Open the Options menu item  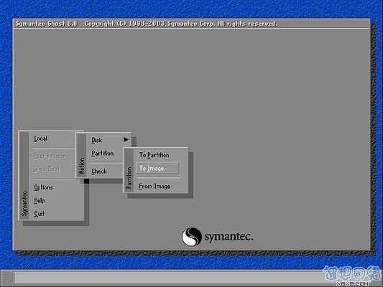(43, 187)
